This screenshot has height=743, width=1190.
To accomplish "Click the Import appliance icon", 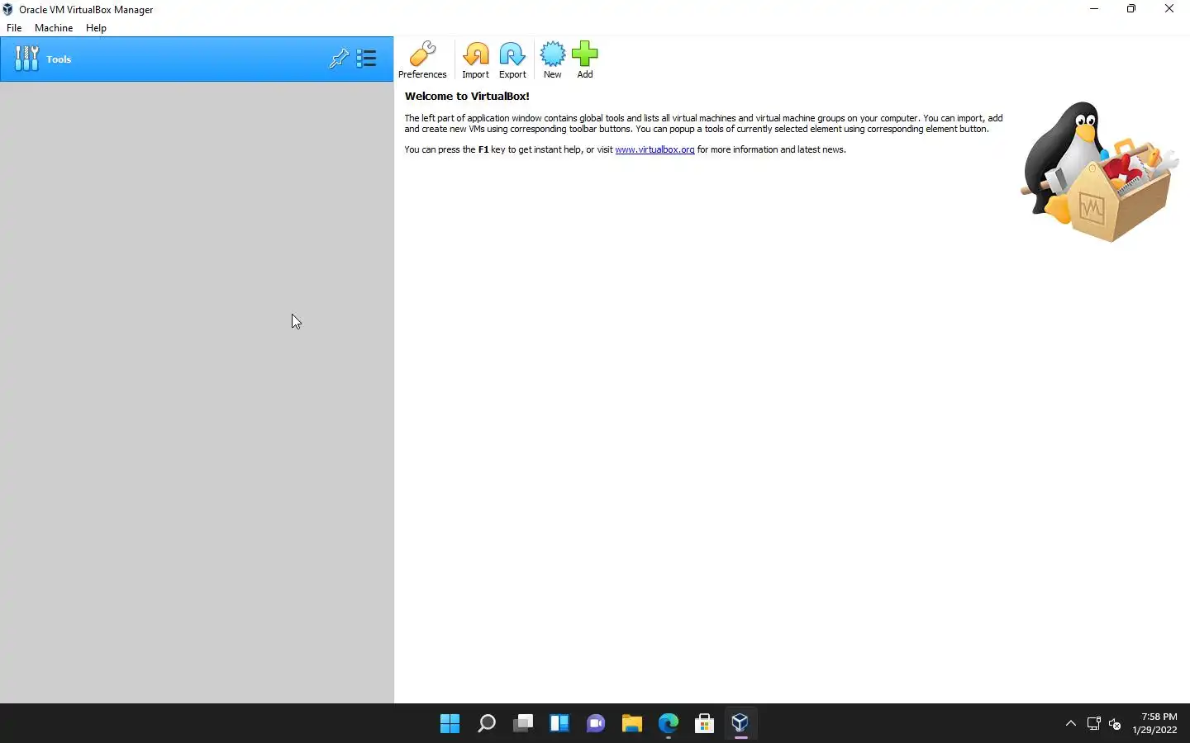I will click(x=475, y=59).
